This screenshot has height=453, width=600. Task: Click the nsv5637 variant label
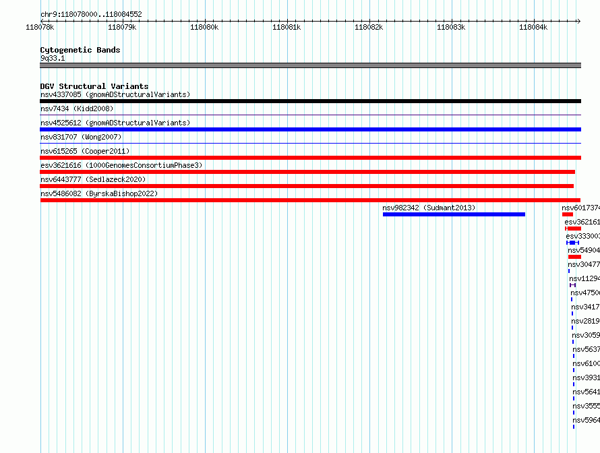[587, 349]
